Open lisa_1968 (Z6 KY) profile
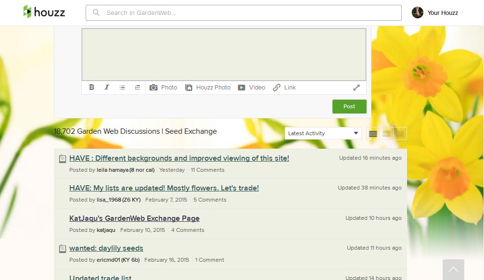The width and height of the screenshot is (484, 280). click(118, 200)
